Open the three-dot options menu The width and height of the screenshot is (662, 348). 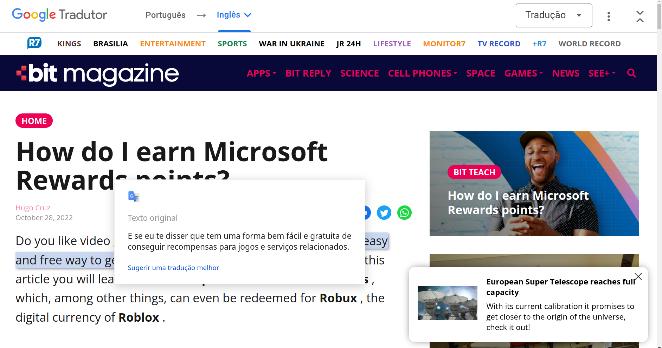pyautogui.click(x=609, y=16)
